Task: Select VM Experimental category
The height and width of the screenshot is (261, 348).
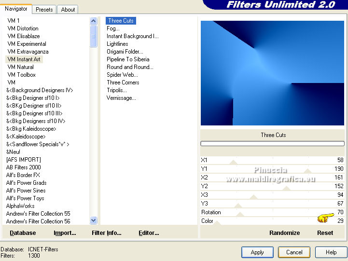Action: click(27, 44)
